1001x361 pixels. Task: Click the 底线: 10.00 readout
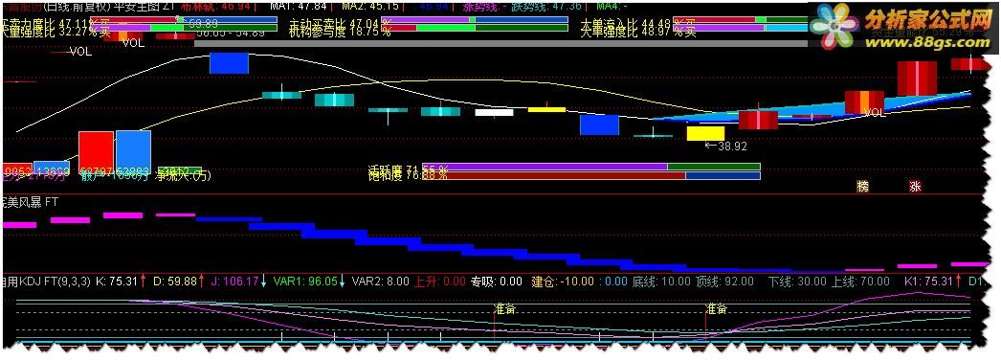pos(661,281)
